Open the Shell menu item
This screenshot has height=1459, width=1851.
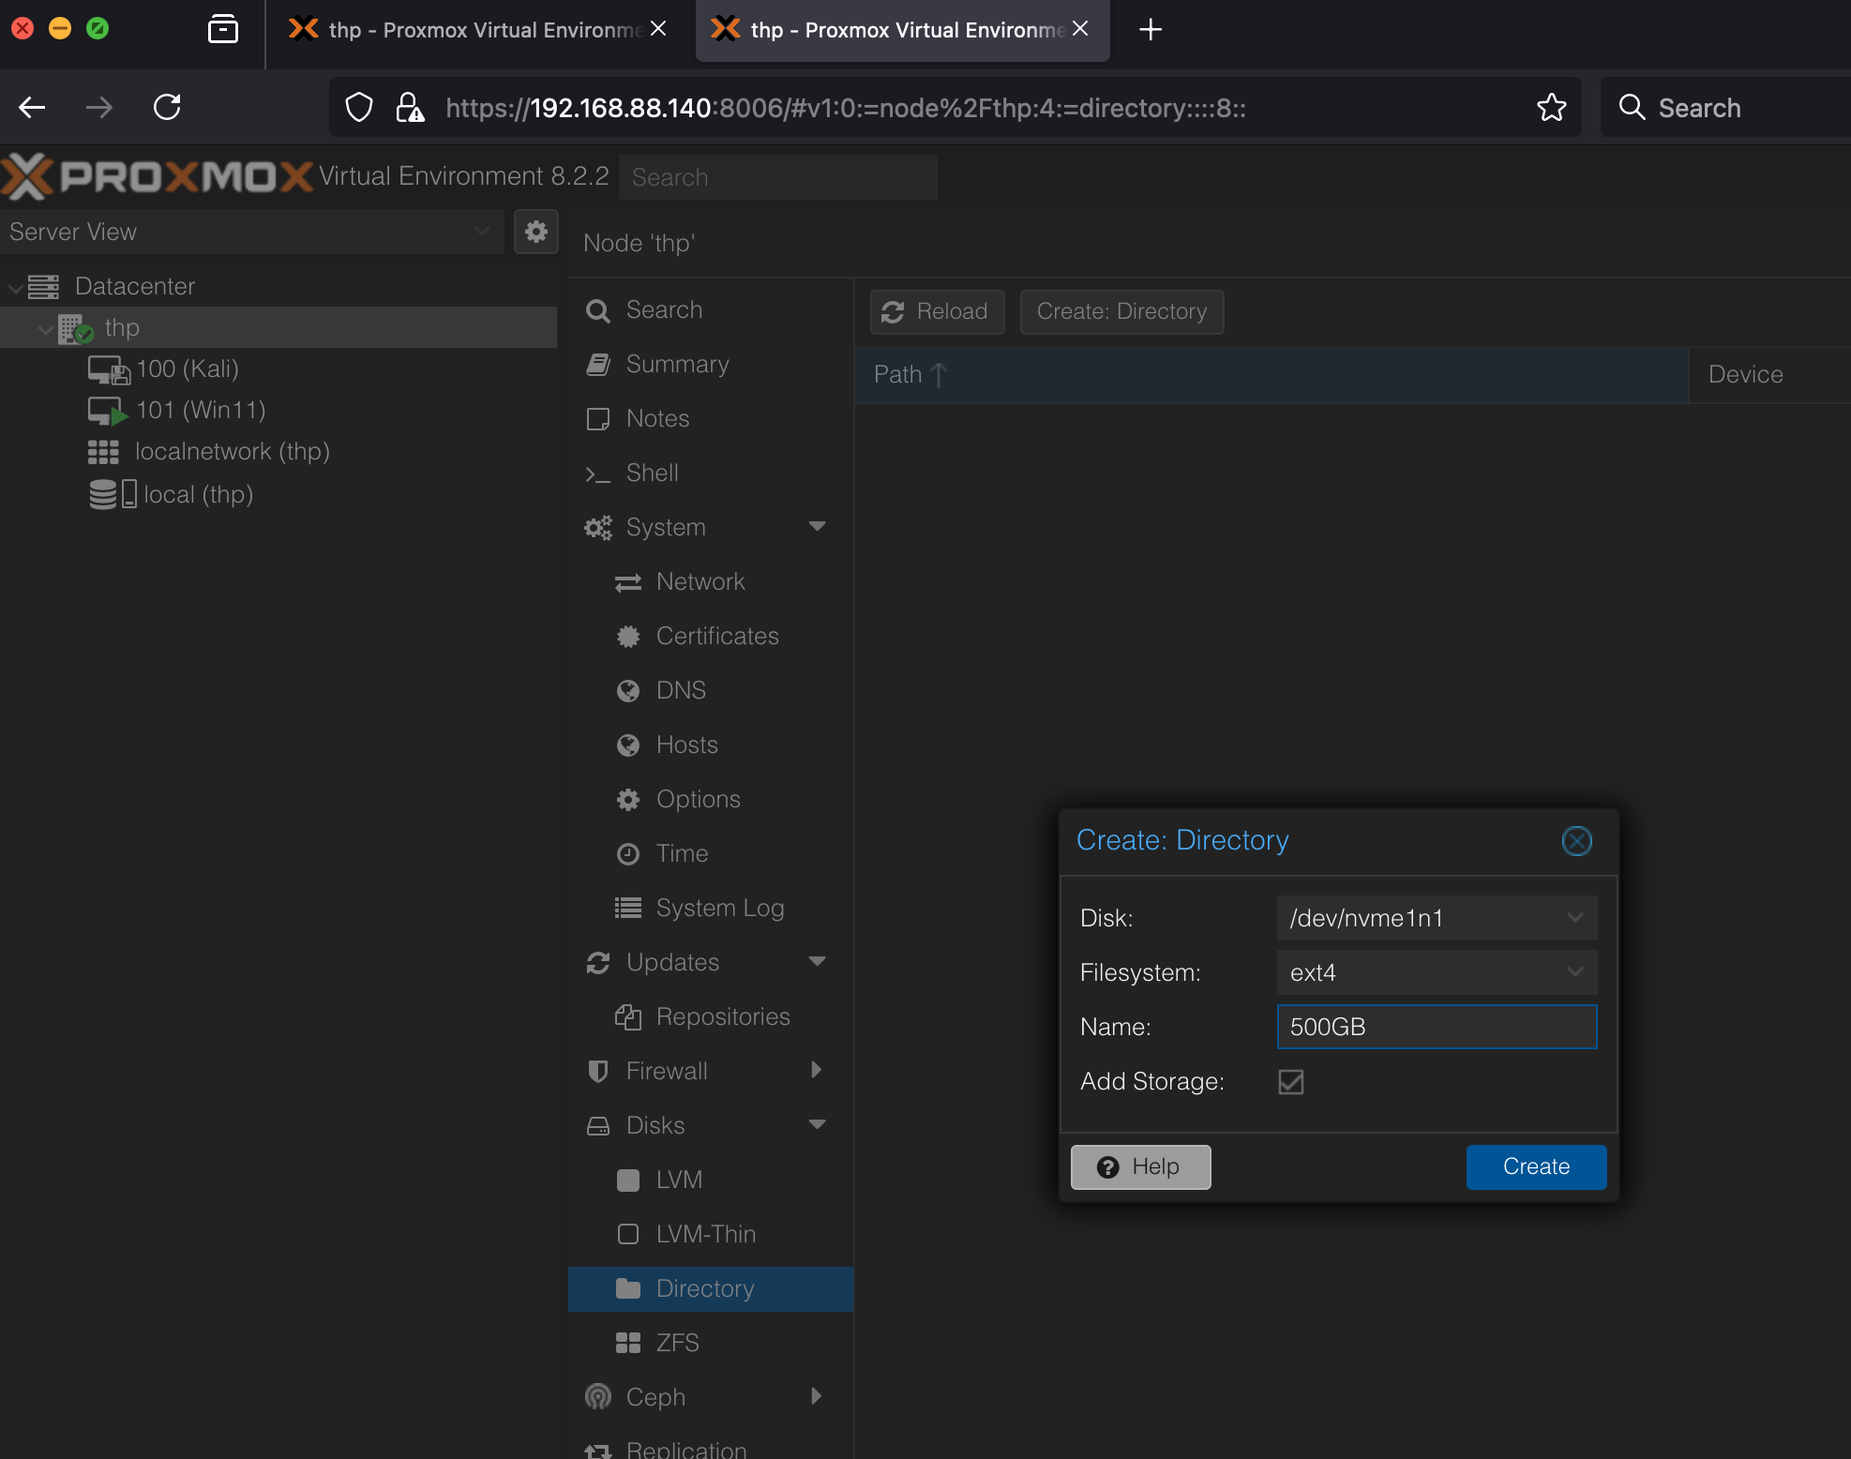pos(652,473)
